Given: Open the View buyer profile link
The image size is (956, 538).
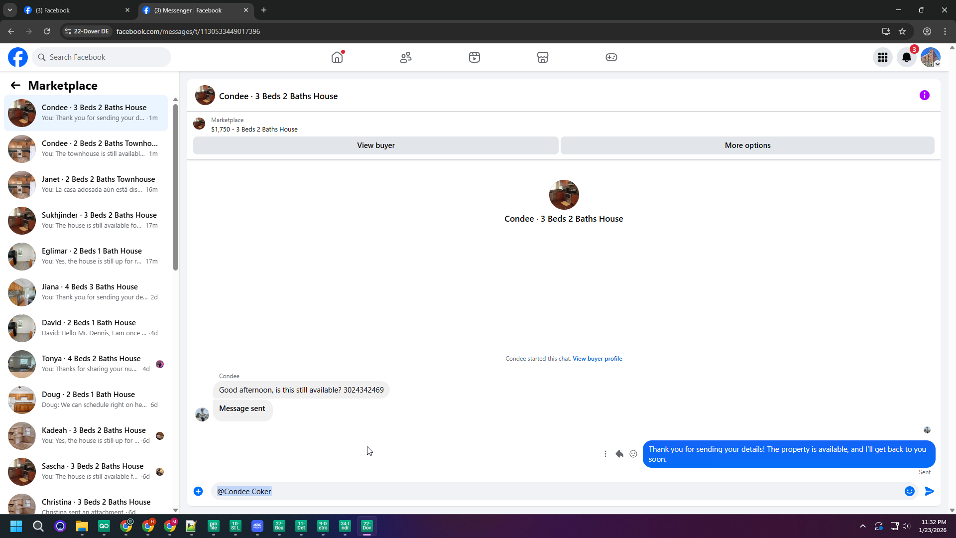Looking at the screenshot, I should point(597,359).
